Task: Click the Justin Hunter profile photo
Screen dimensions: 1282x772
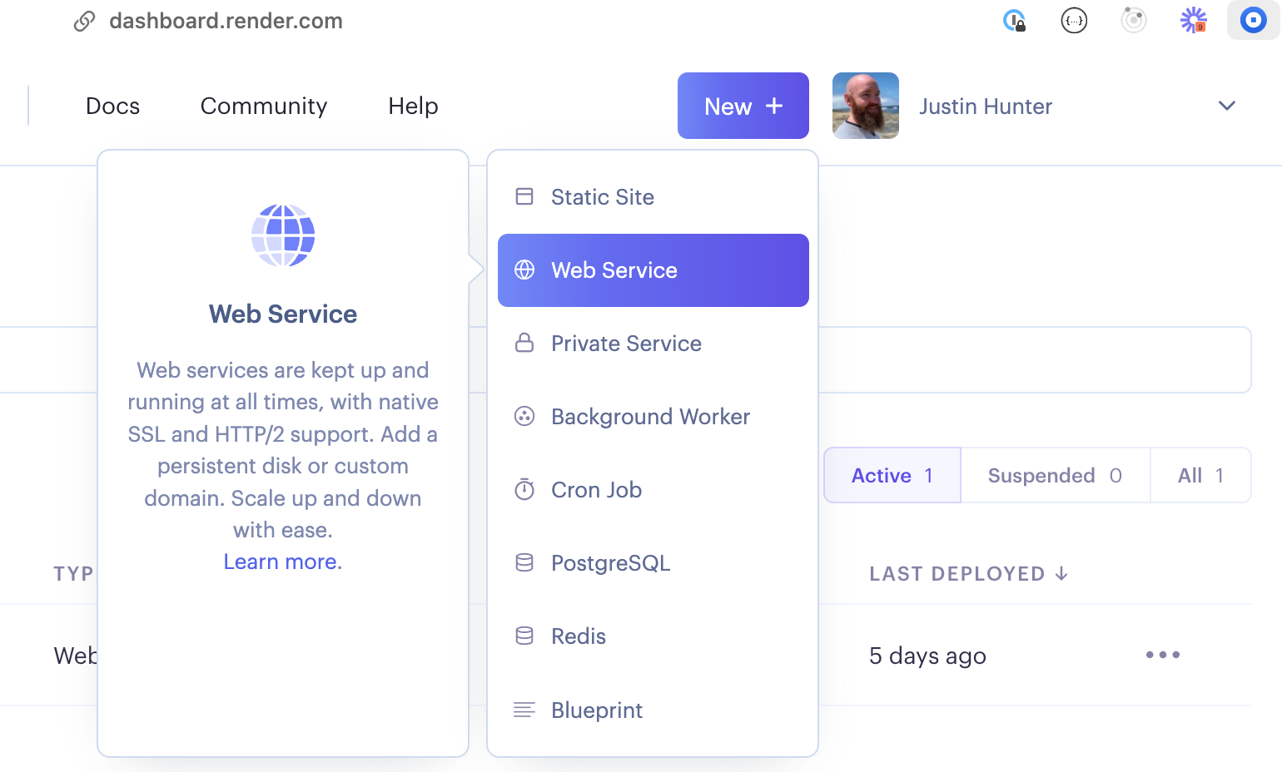Action: coord(866,106)
